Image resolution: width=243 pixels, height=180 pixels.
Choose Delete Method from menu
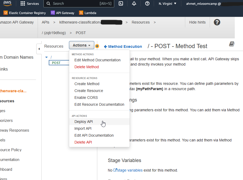point(86,67)
